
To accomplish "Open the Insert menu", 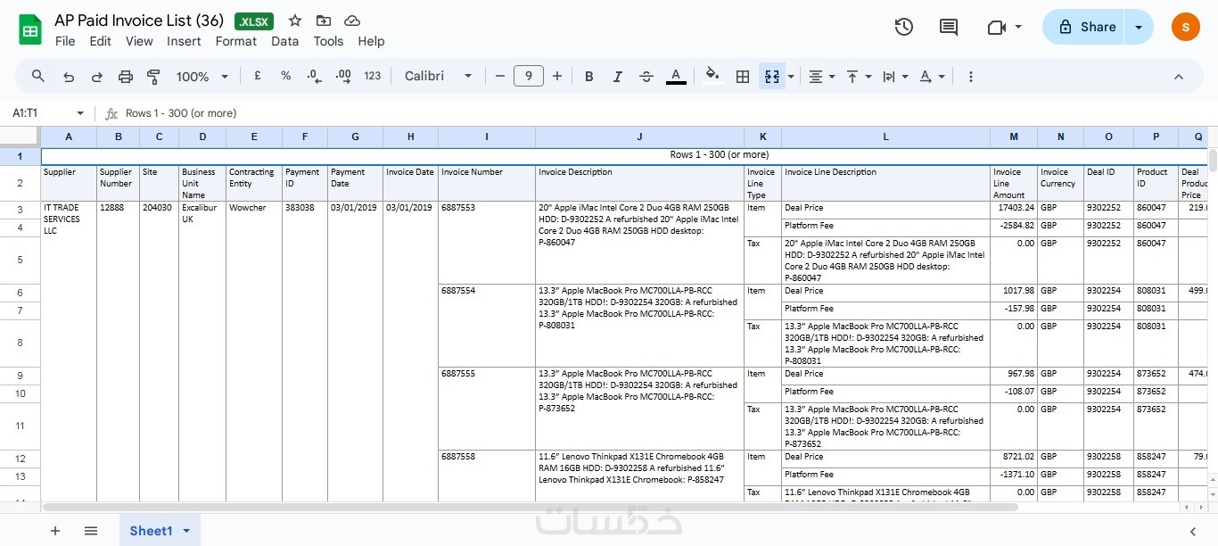I will coord(184,41).
